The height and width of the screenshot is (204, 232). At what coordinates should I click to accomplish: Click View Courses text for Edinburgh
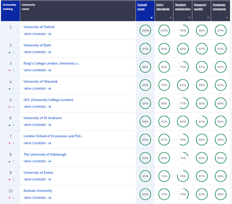35,161
